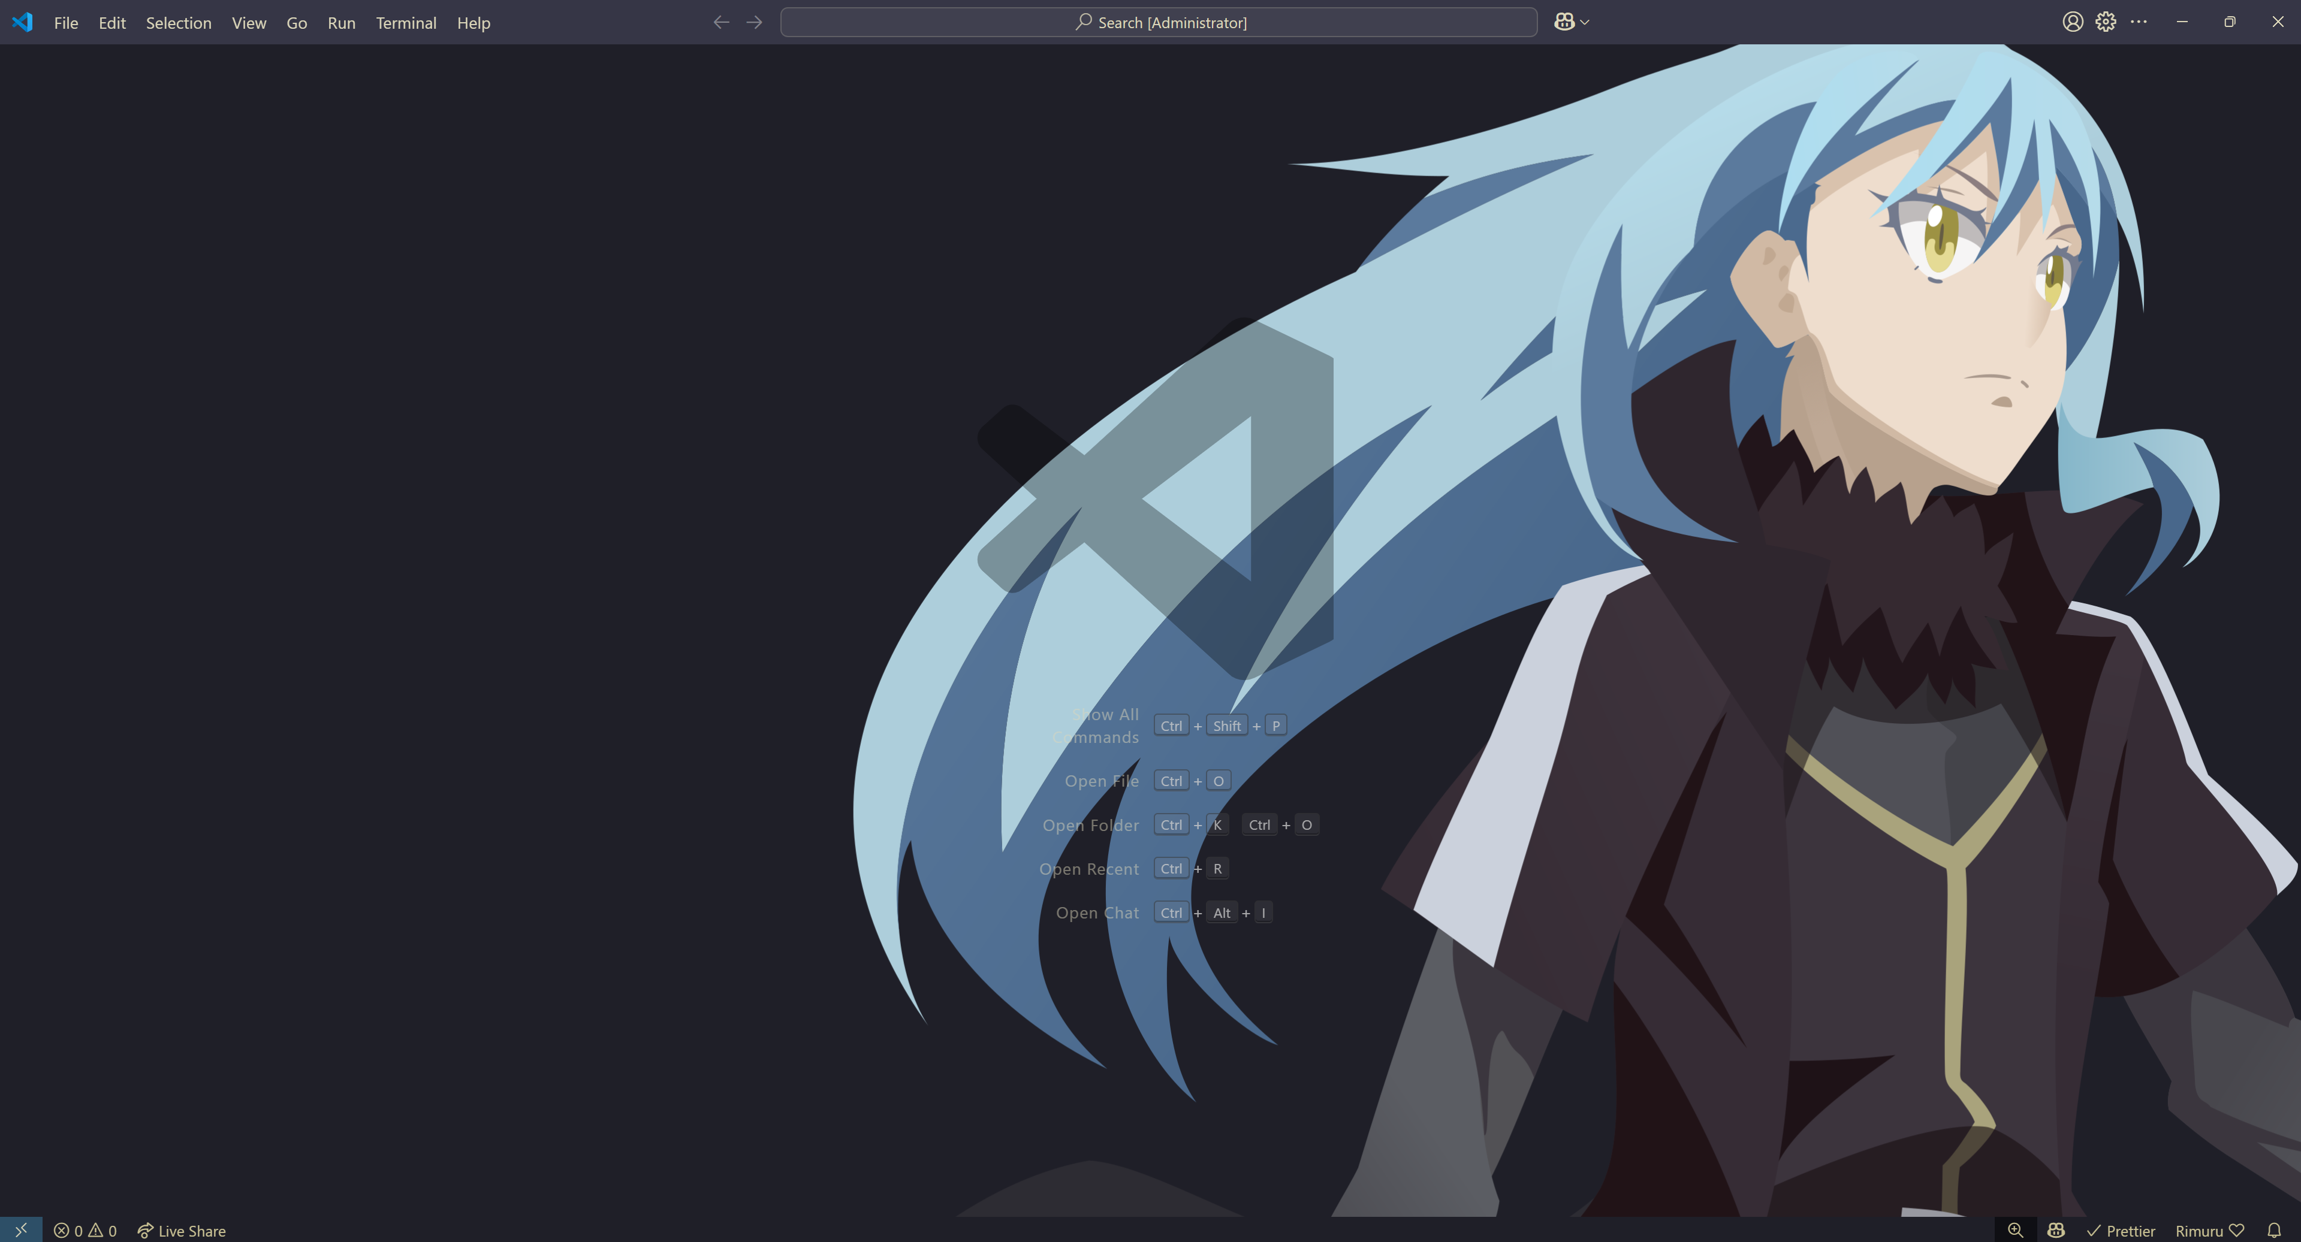
Task: Open the three-dot more actions menu
Action: (x=2139, y=22)
